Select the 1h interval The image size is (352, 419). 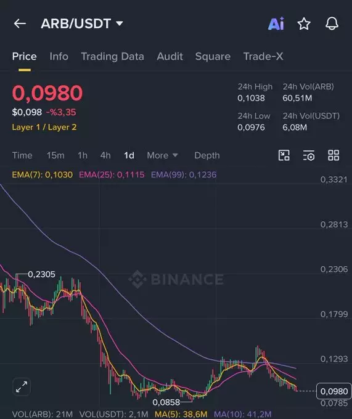(83, 155)
